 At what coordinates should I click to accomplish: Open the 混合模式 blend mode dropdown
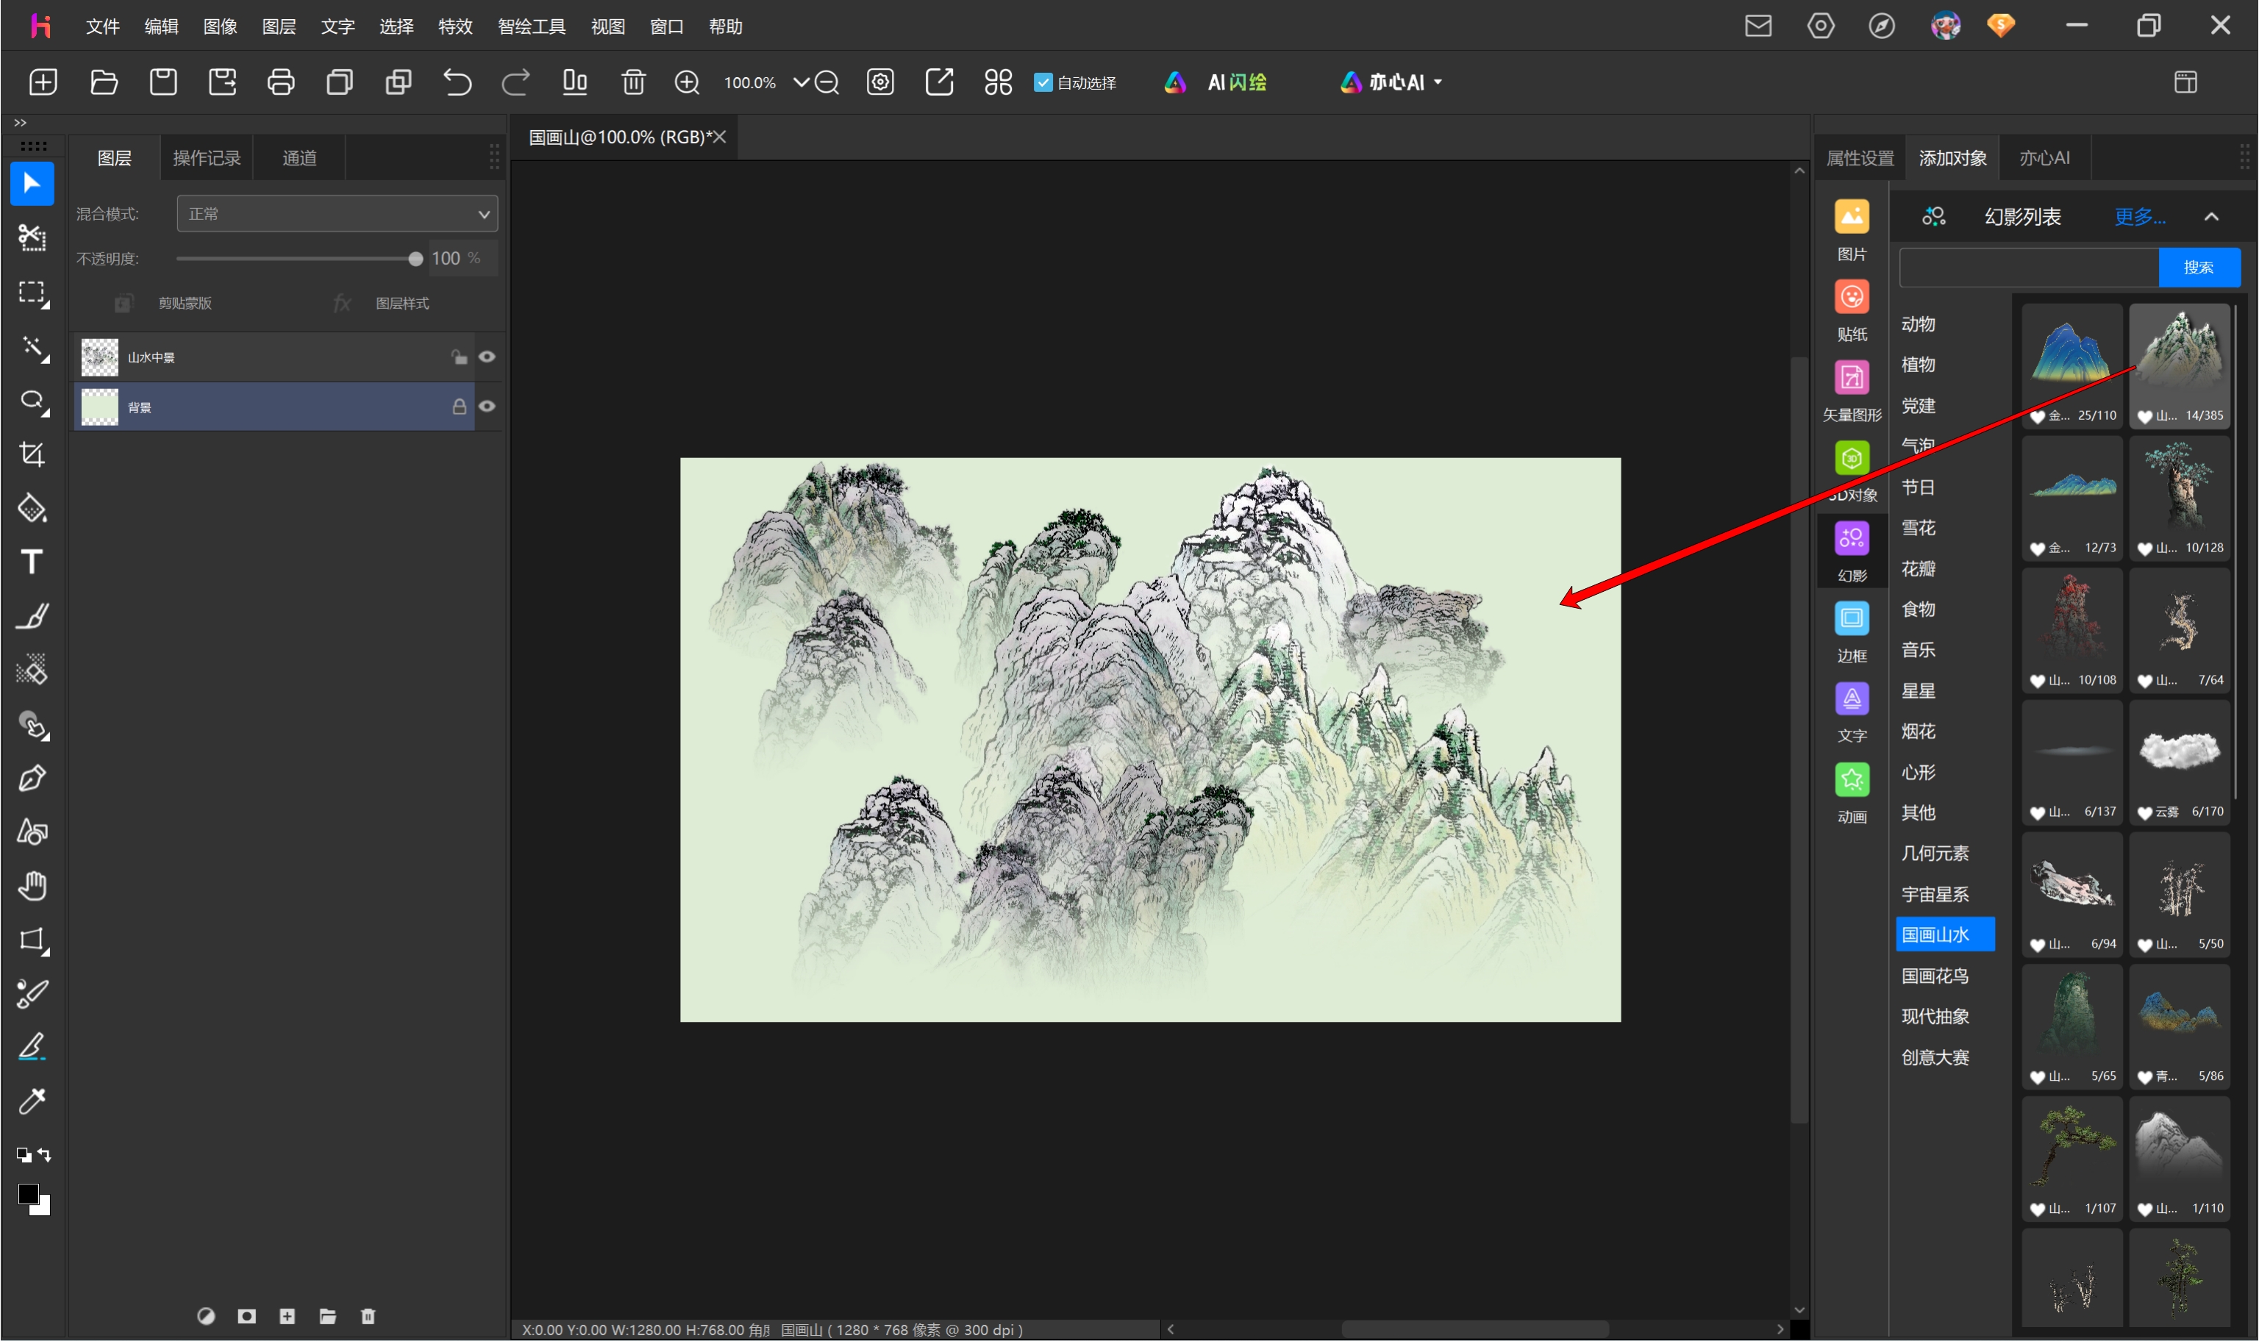(337, 214)
